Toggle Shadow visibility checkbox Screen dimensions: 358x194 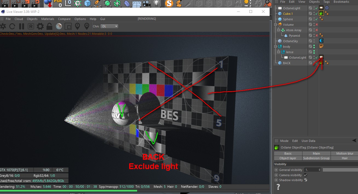click(305, 180)
